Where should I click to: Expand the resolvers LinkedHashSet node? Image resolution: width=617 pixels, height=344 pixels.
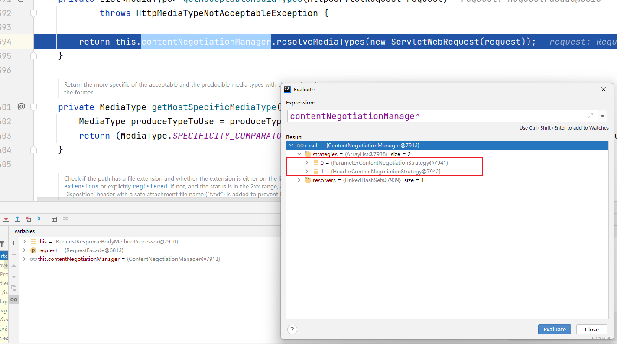(299, 180)
